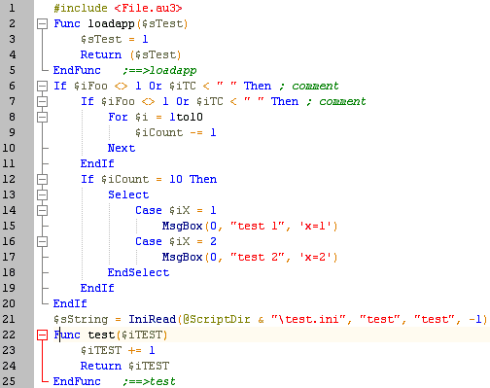Place cursor on EndSelect keyword
Viewport: 490px width, 388px height.
(x=138, y=272)
